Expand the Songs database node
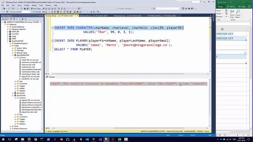Screen dimensions: 253x142 point(8,36)
